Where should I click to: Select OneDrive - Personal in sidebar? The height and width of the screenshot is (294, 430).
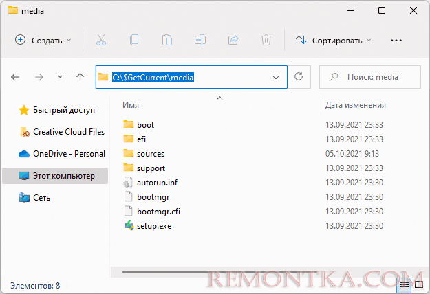click(x=62, y=154)
